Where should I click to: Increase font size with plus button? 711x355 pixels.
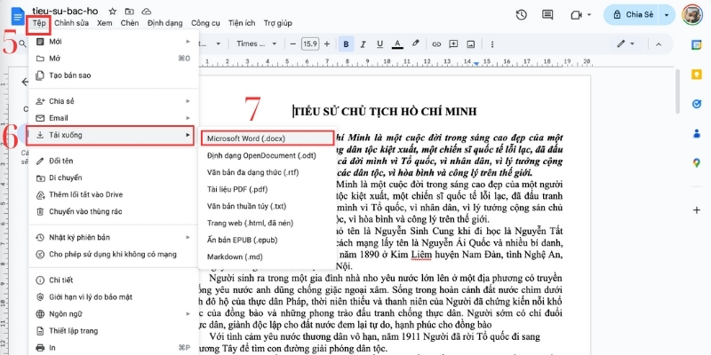click(326, 43)
